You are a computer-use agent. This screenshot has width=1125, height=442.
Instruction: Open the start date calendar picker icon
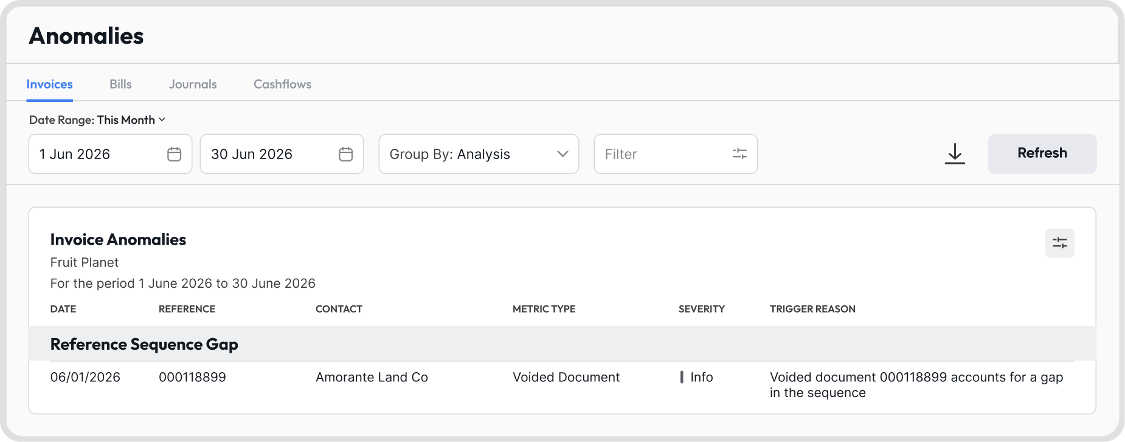pyautogui.click(x=174, y=154)
